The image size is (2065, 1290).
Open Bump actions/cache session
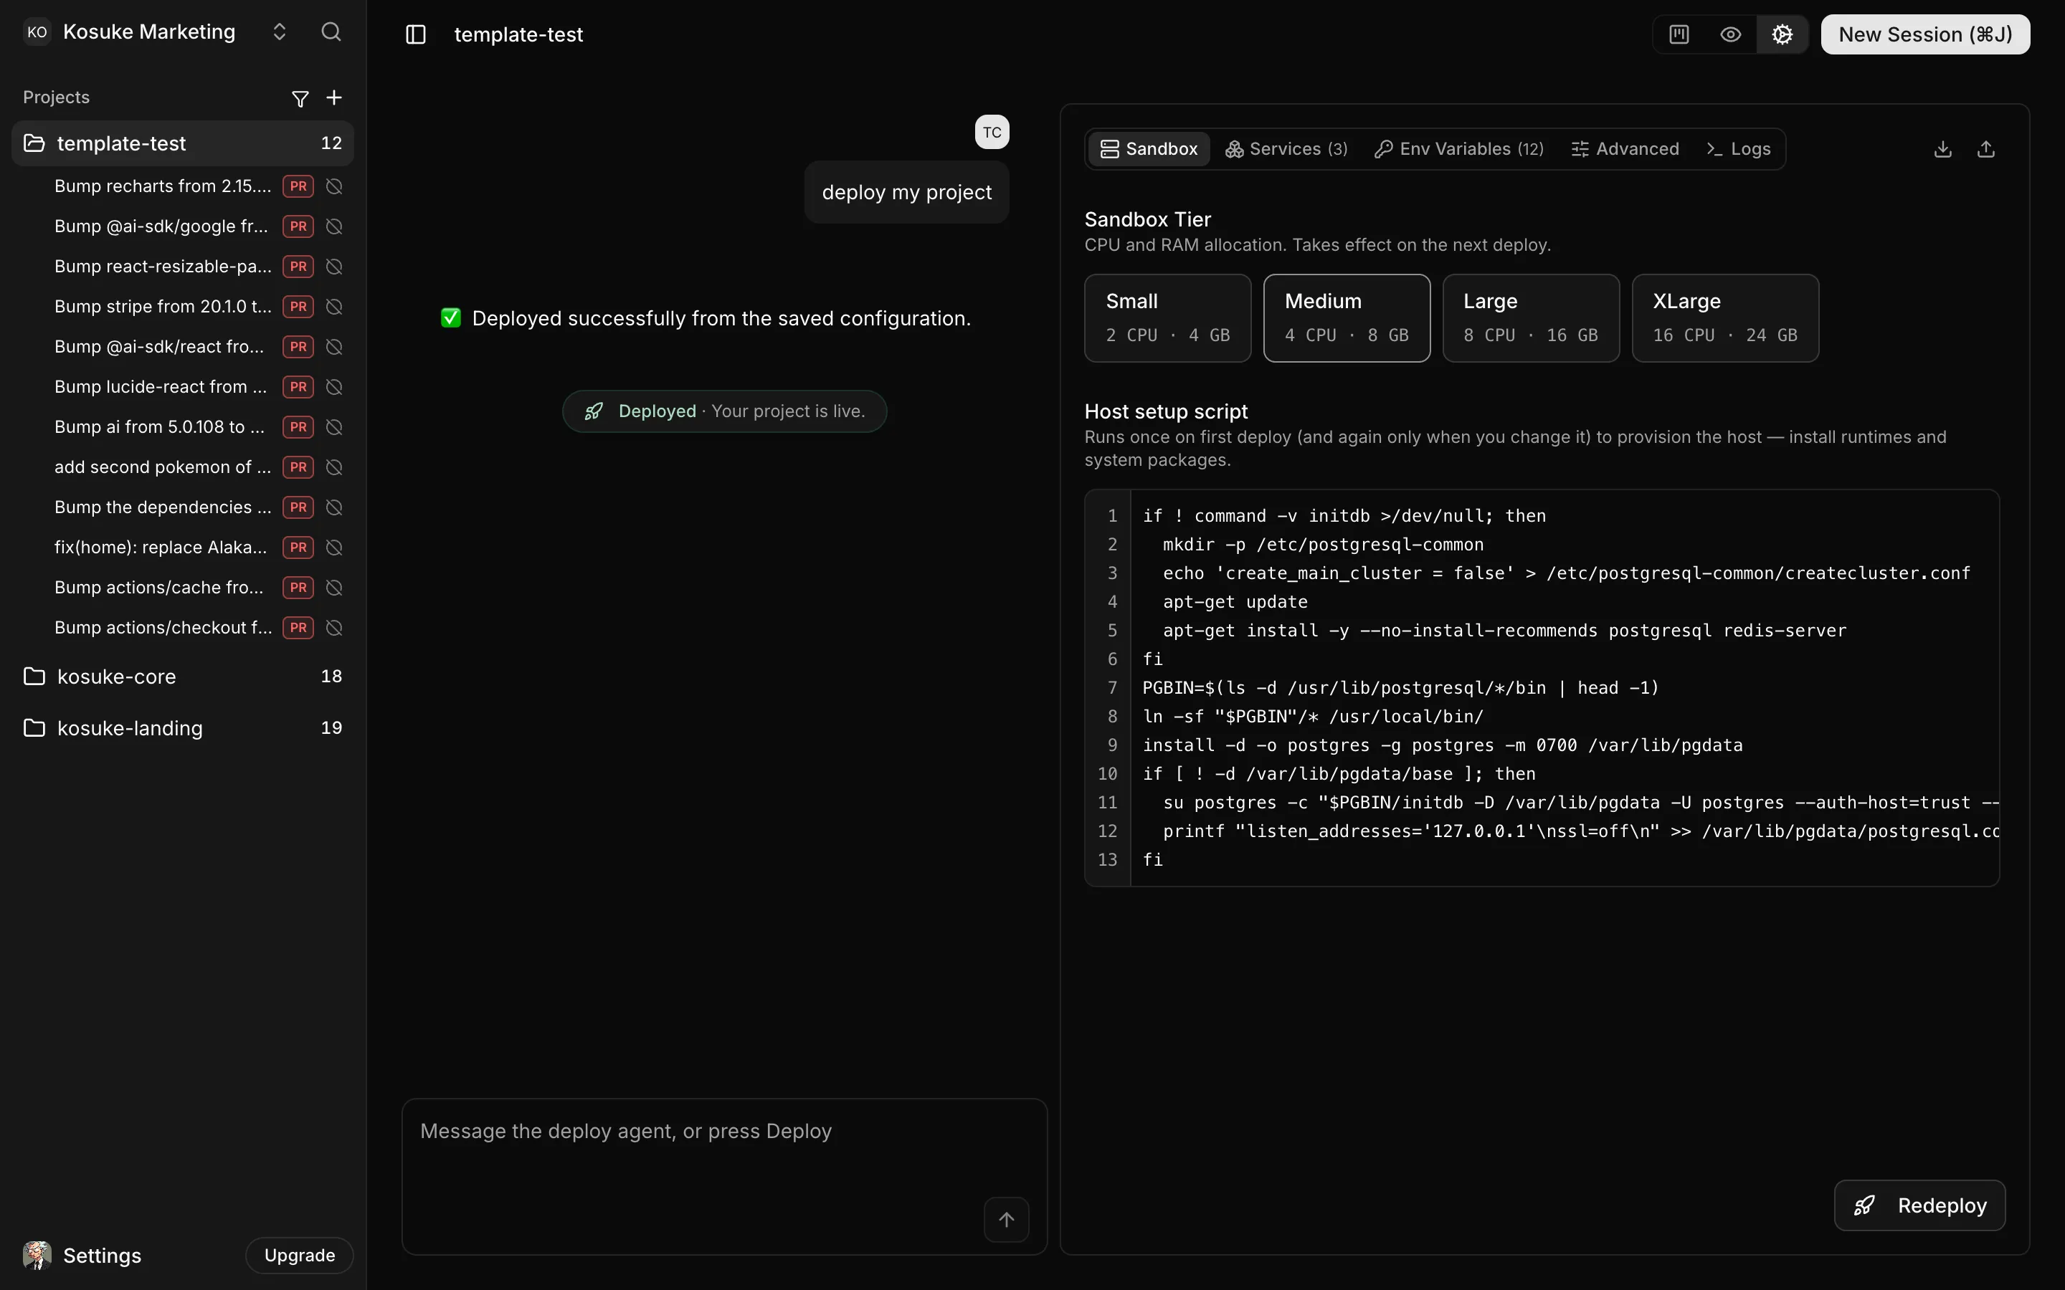click(158, 587)
